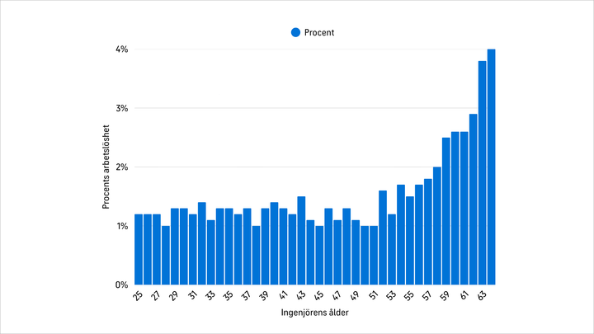This screenshot has width=594, height=334.
Task: Click the x-axis label 51
Action: [x=373, y=295]
